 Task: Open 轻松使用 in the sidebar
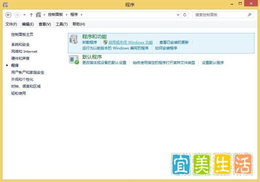tap(19, 93)
